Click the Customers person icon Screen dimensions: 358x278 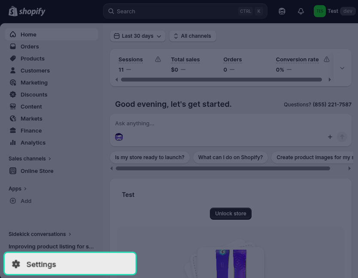(13, 70)
